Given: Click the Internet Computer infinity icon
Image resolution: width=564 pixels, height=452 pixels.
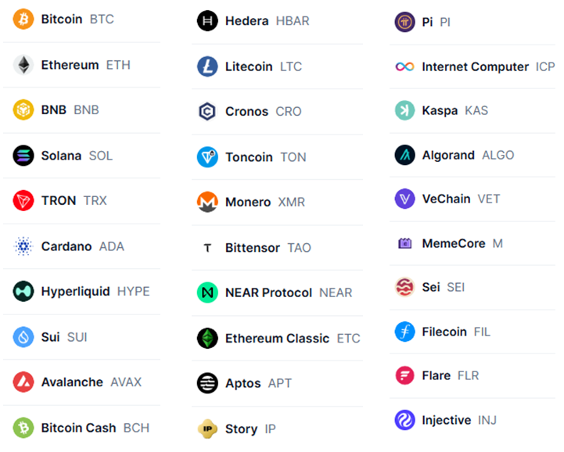Looking at the screenshot, I should [404, 66].
